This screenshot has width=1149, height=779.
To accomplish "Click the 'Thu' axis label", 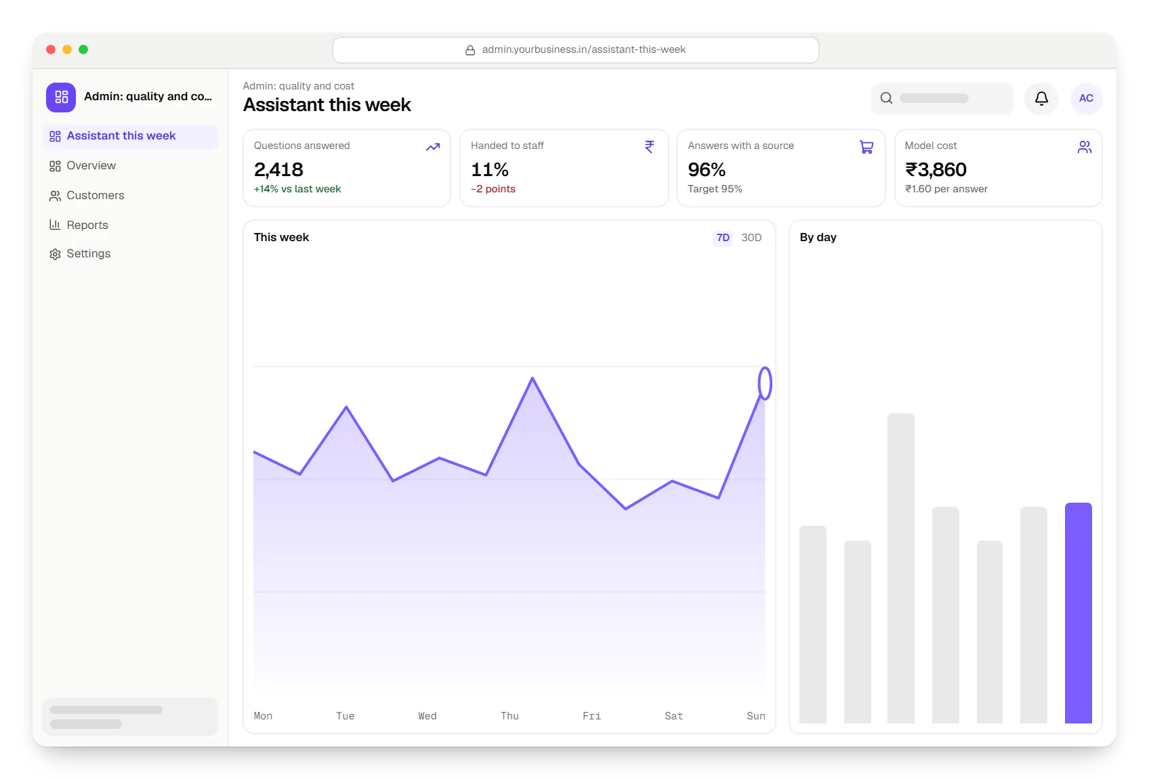I will tap(509, 716).
